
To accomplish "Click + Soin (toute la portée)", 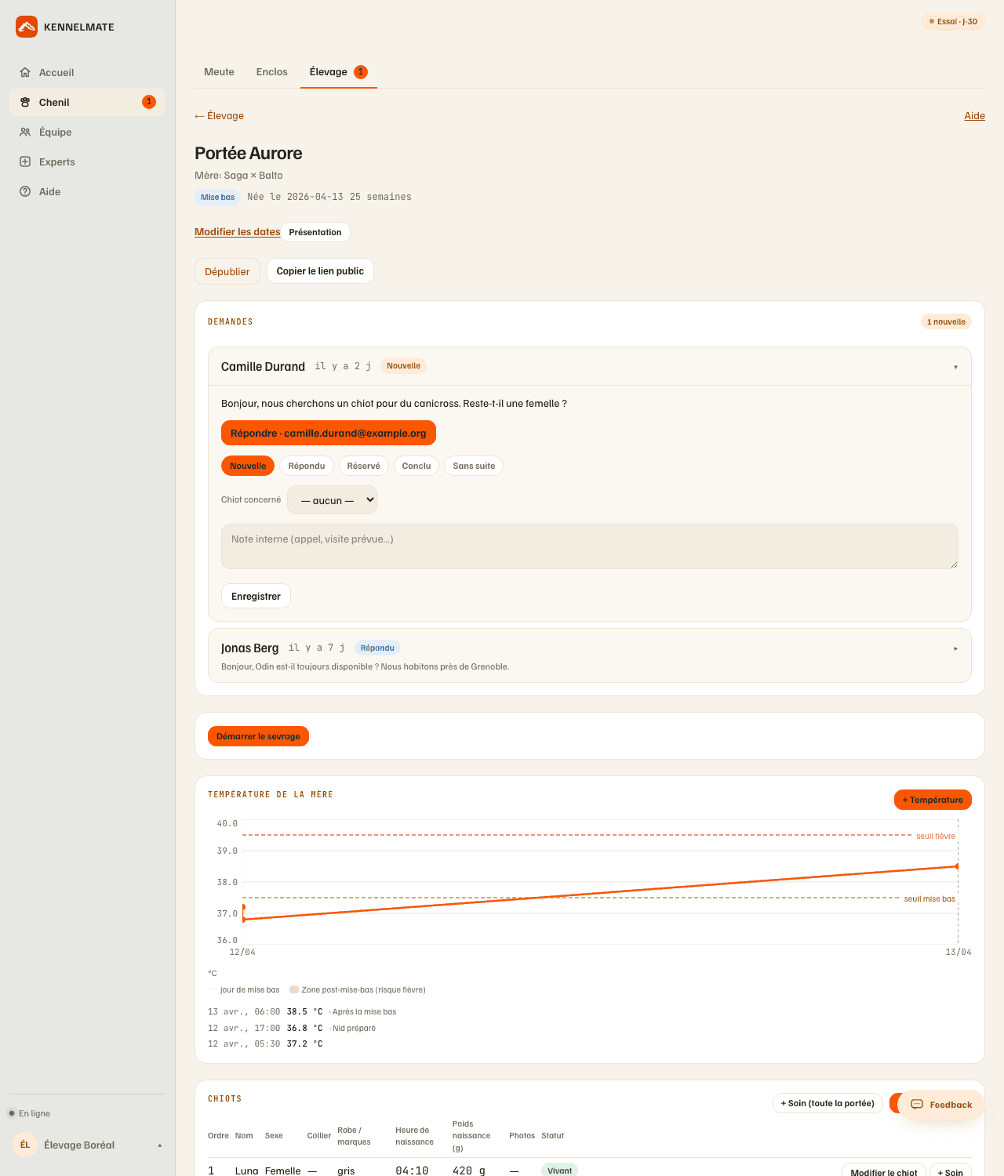I will tap(828, 1103).
